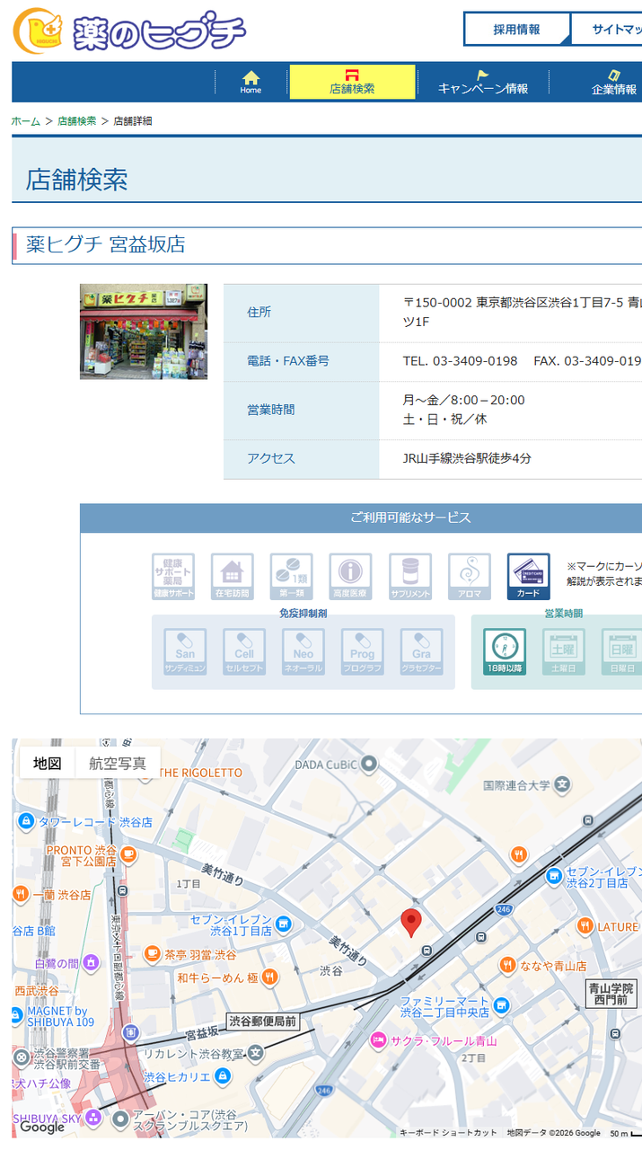Open キャンペーン情報 nav item
Image resolution: width=642 pixels, height=1150 pixels.
click(483, 82)
